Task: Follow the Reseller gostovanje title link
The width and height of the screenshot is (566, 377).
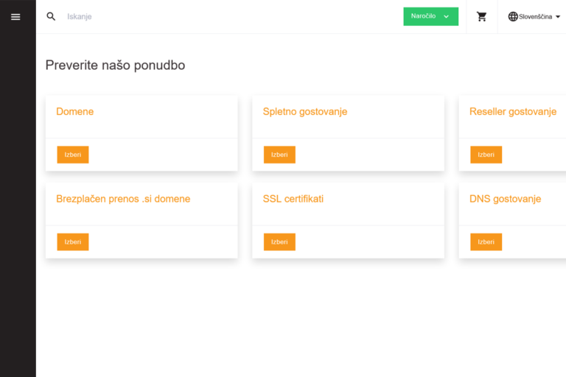Action: (513, 112)
